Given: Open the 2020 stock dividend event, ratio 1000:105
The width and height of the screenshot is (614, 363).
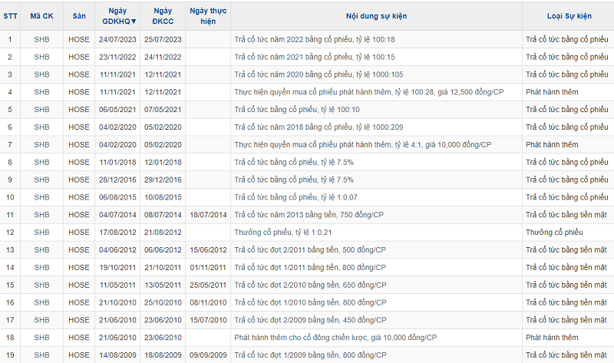Looking at the screenshot, I should click(x=331, y=74).
